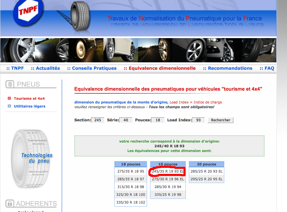This screenshot has height=212, width=287.
Task: Select the circled 245/35 R 19 93 EL equivalence
Action: 167,171
